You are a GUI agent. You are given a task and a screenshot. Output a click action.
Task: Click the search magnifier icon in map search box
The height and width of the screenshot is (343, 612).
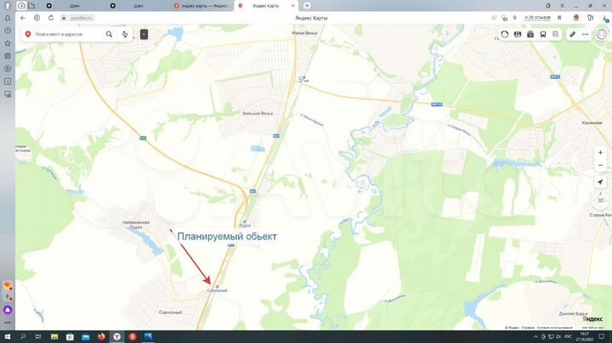point(109,34)
